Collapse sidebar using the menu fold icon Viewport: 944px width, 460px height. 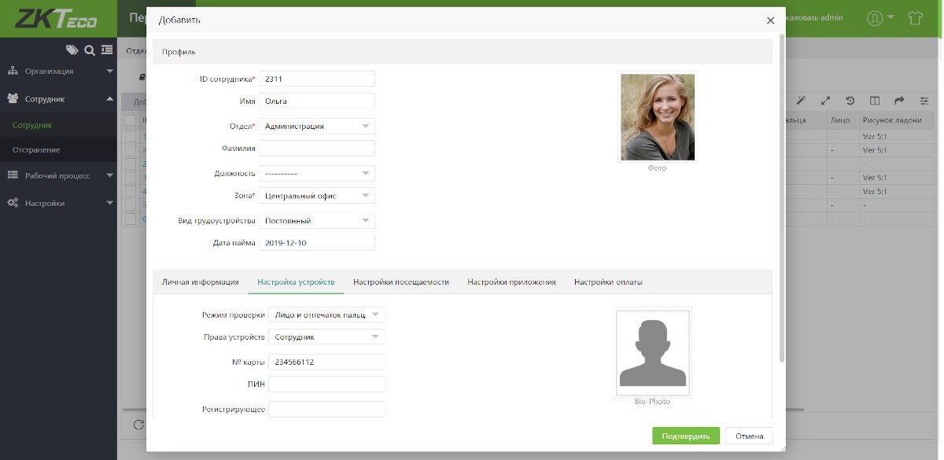[107, 50]
